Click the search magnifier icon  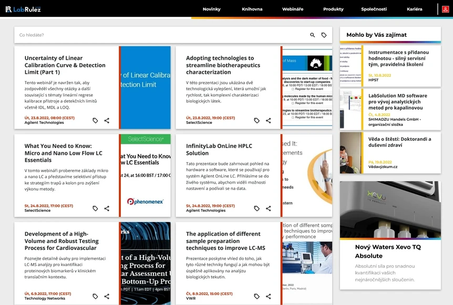pos(312,35)
